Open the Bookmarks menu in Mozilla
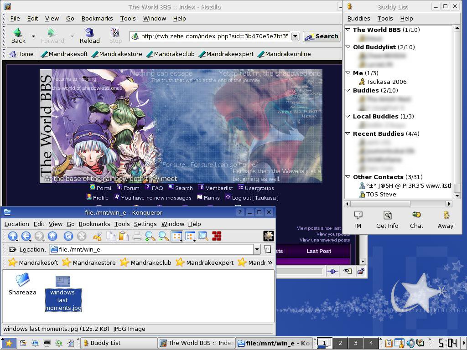The height and width of the screenshot is (350, 467). pos(97,19)
